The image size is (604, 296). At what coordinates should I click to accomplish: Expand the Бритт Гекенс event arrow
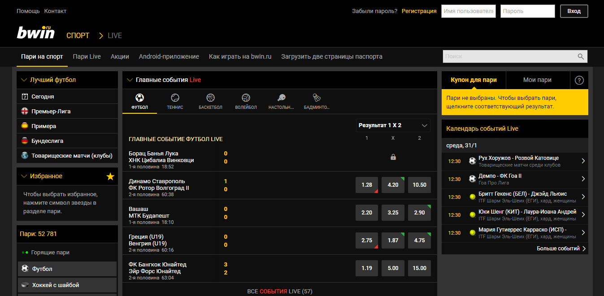(x=583, y=197)
